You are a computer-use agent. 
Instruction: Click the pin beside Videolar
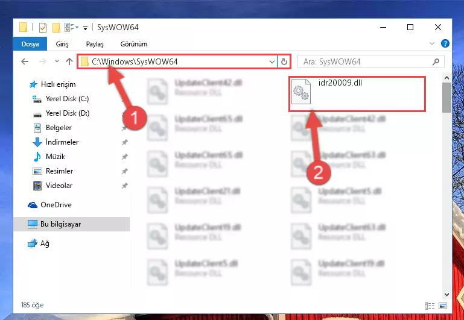(x=124, y=186)
